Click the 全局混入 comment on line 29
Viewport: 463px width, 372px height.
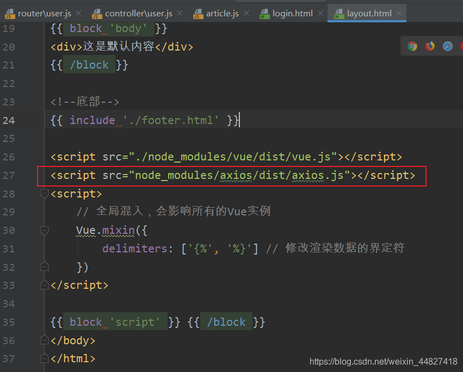coord(174,212)
